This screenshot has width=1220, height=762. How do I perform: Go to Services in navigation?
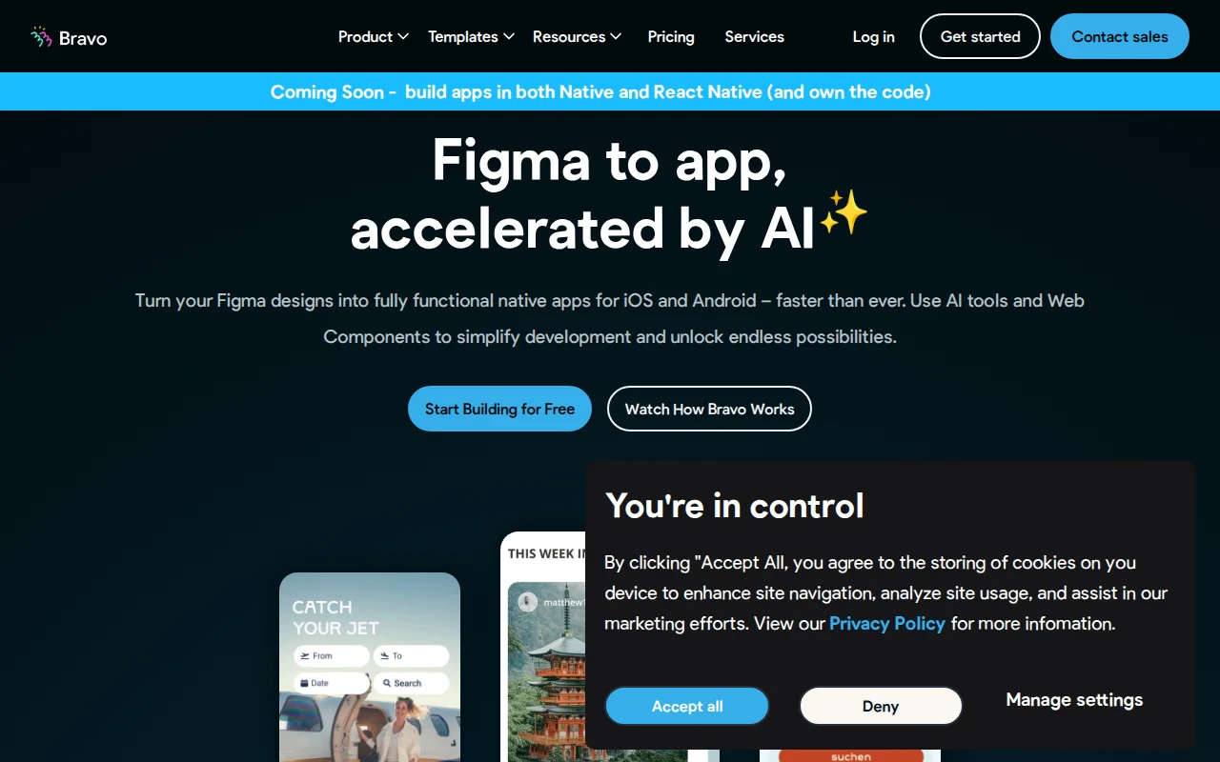754,36
